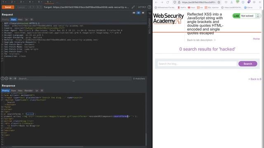The height and width of the screenshot is (148, 264).
Task: Select Response Pretty view
Action: (5, 90)
